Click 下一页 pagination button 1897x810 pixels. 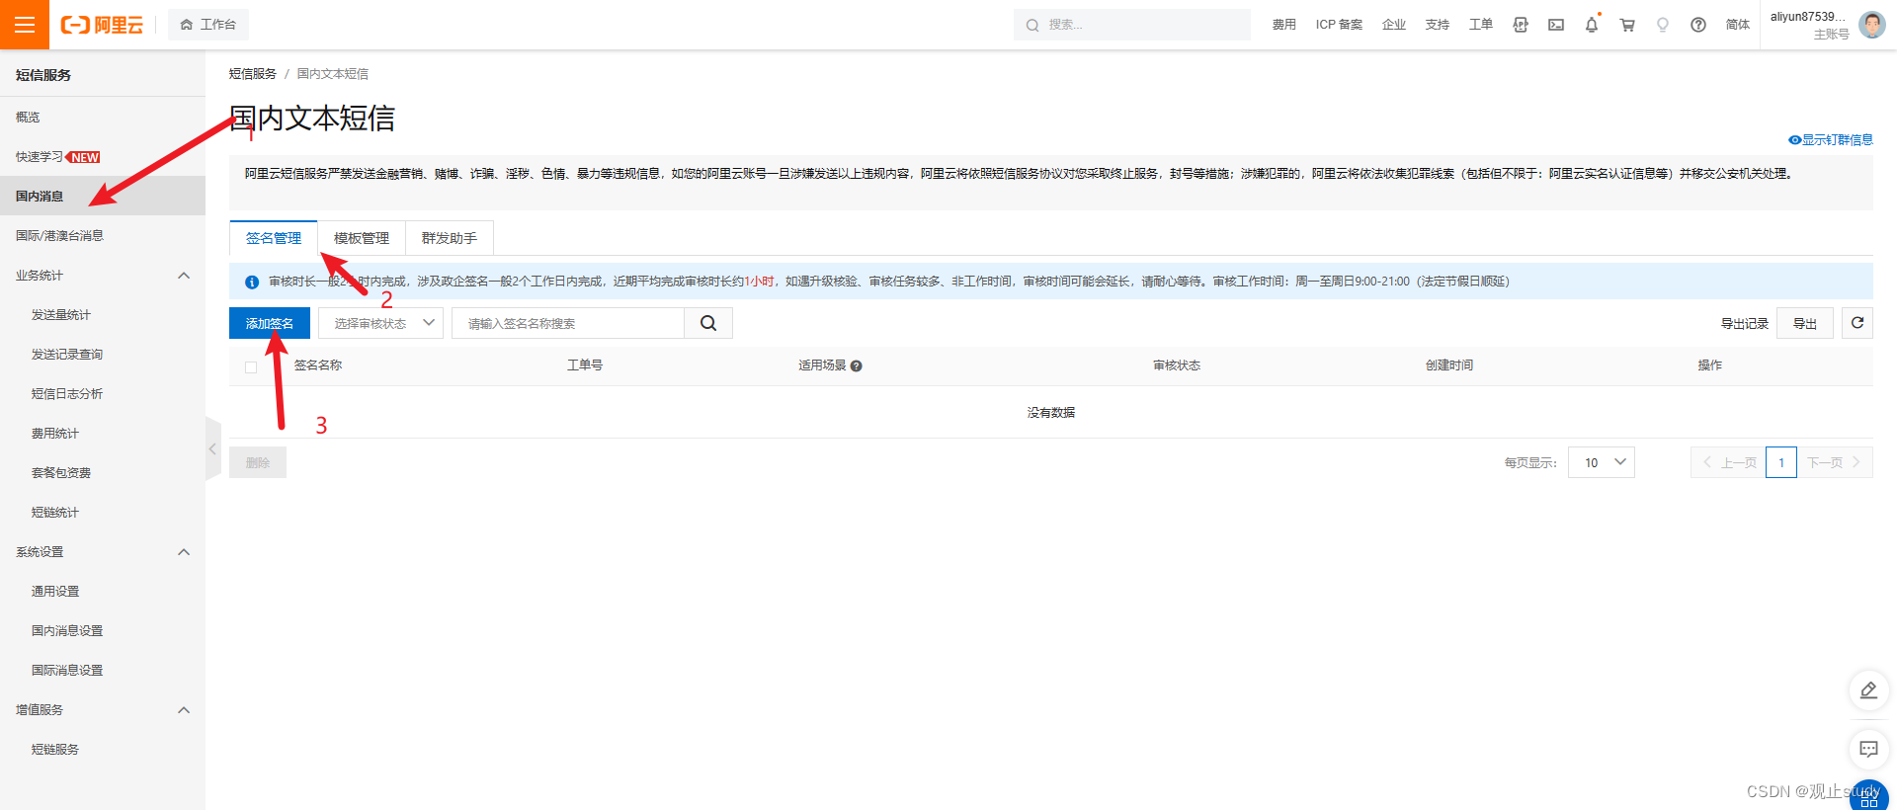point(1835,462)
